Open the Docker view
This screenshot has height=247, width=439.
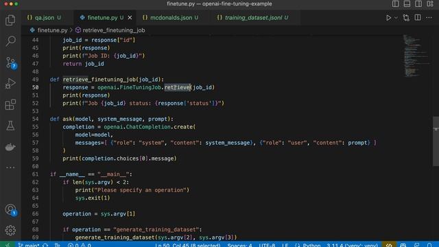(x=10, y=147)
